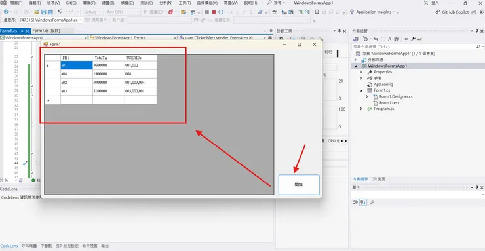Open the Application Insights dropdown arrow
The width and height of the screenshot is (485, 251).
[394, 12]
